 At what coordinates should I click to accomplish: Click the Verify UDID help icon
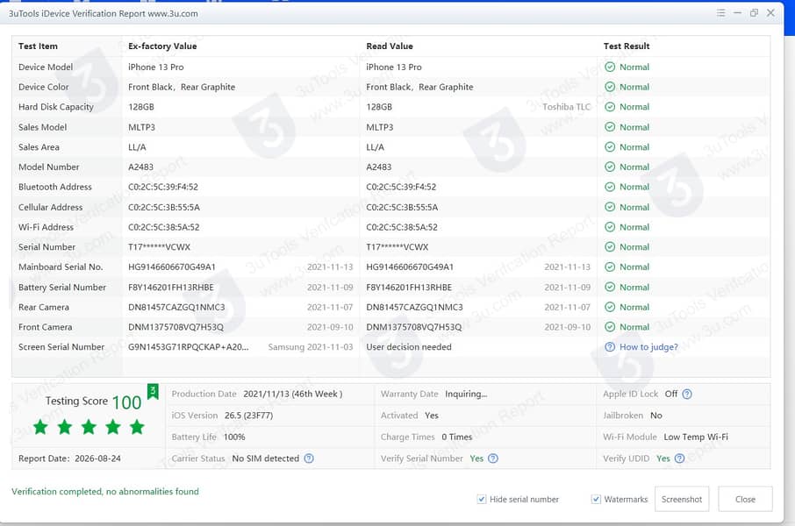pos(679,458)
